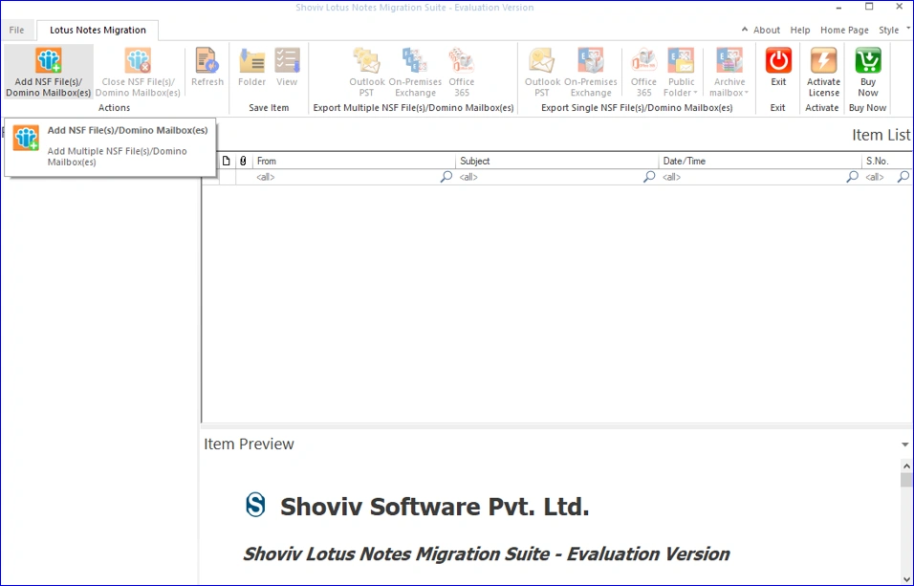Click the Folder icon in Save Item group
Viewport: 914px width, 586px height.
tap(251, 59)
